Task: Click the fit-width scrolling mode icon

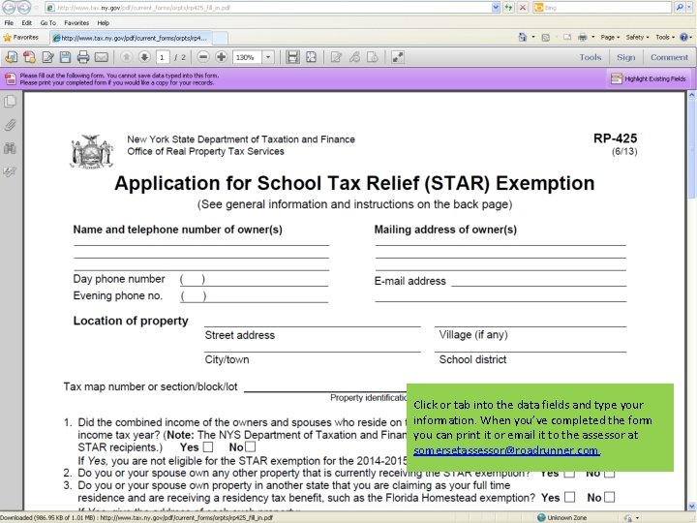Action: pos(292,57)
